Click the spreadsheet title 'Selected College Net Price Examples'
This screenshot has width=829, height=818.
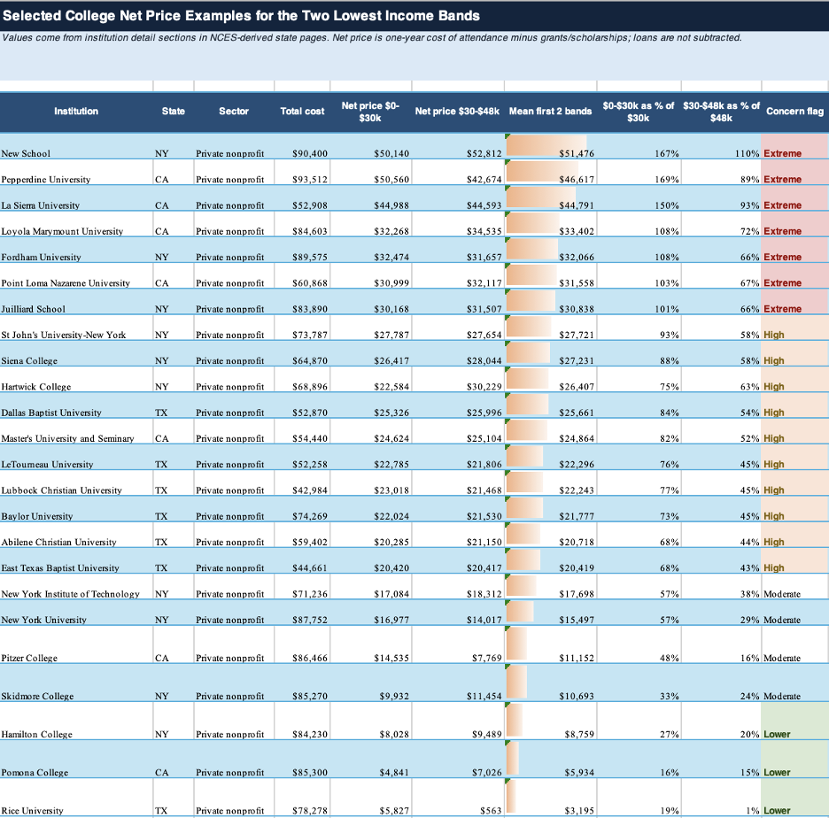click(x=241, y=16)
